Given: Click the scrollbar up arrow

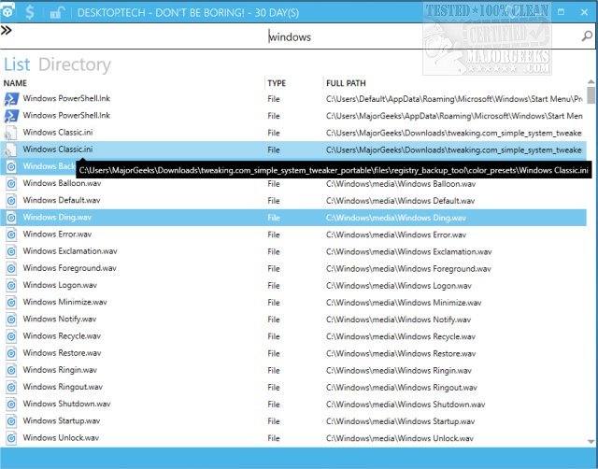Looking at the screenshot, I should point(591,81).
